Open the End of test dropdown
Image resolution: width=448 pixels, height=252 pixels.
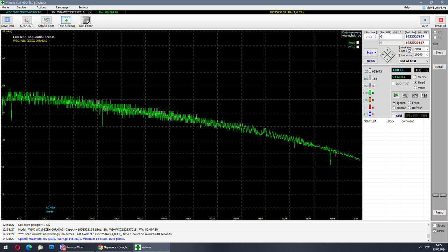414,61
